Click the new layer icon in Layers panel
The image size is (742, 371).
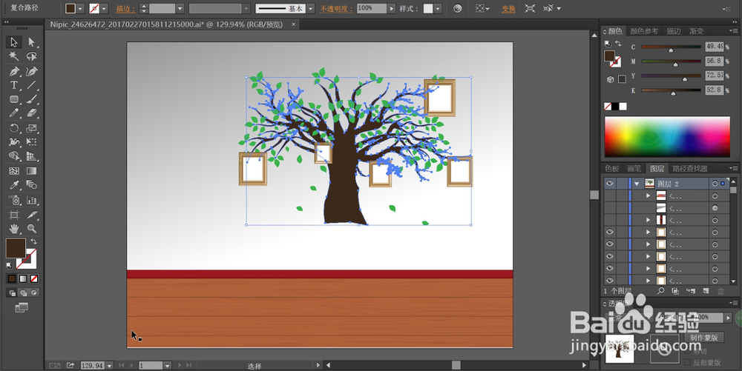pos(706,291)
